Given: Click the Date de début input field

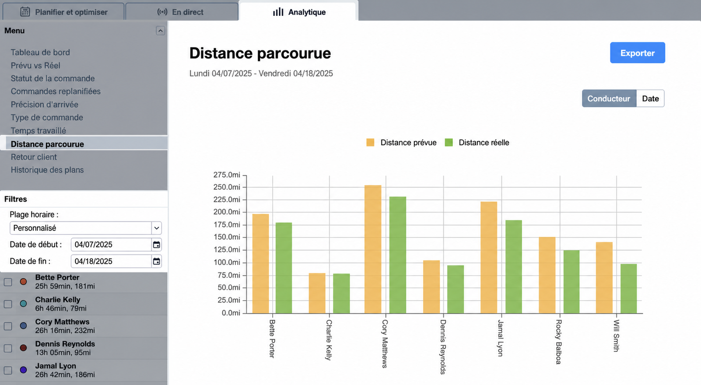Looking at the screenshot, I should click(x=111, y=245).
